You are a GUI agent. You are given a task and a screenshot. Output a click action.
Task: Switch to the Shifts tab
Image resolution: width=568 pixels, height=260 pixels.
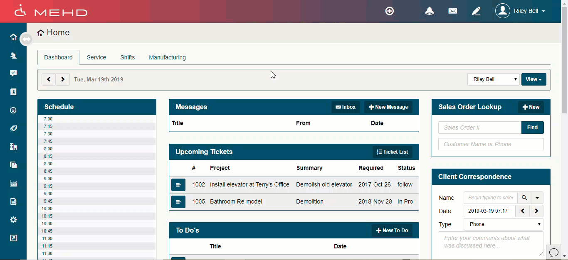click(x=128, y=57)
